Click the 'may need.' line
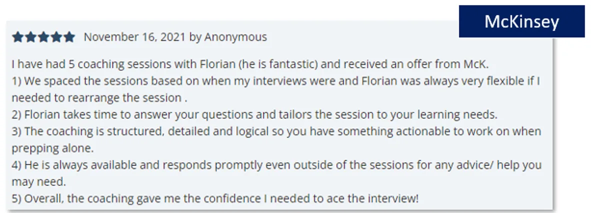The image size is (591, 213). click(x=39, y=181)
